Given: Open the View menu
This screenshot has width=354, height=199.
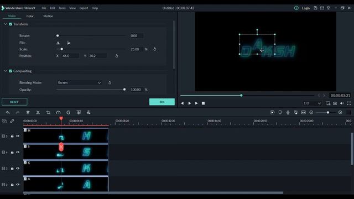Looking at the screenshot, I should tap(72, 8).
